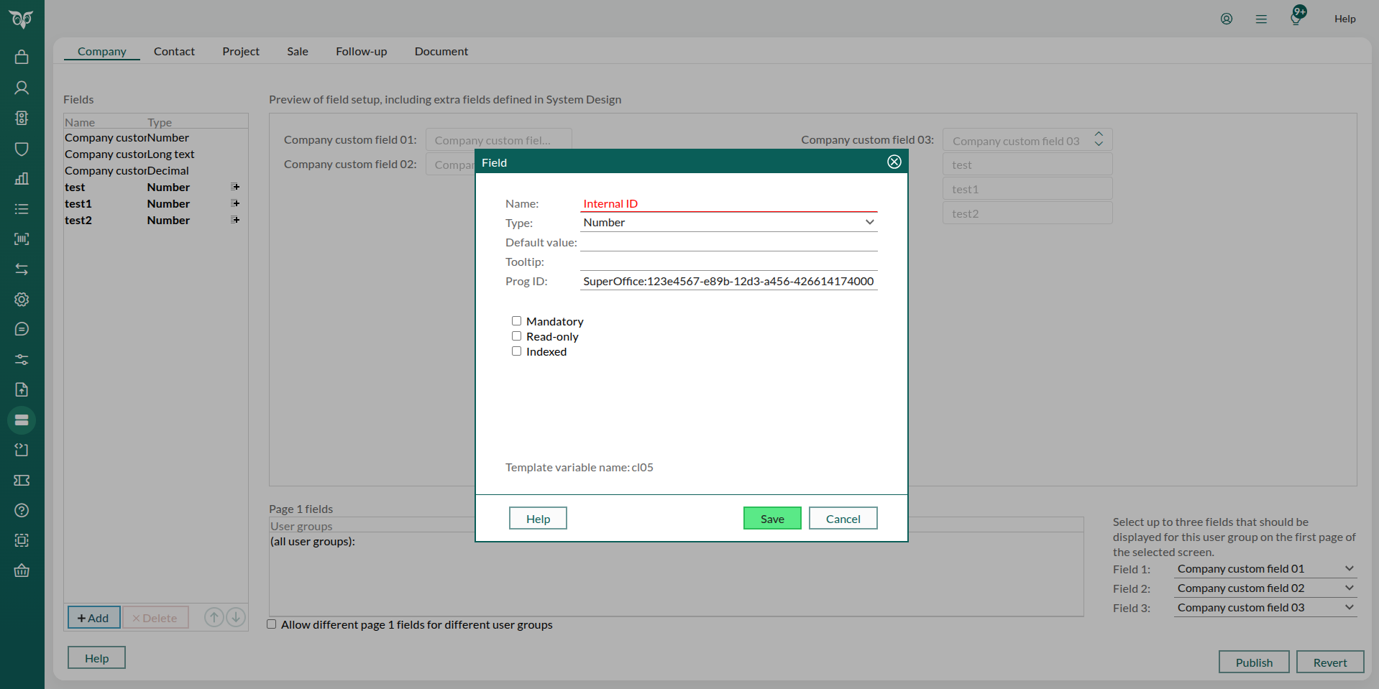Click the owl logo in the top corner
Image resolution: width=1379 pixels, height=689 pixels.
click(x=22, y=19)
